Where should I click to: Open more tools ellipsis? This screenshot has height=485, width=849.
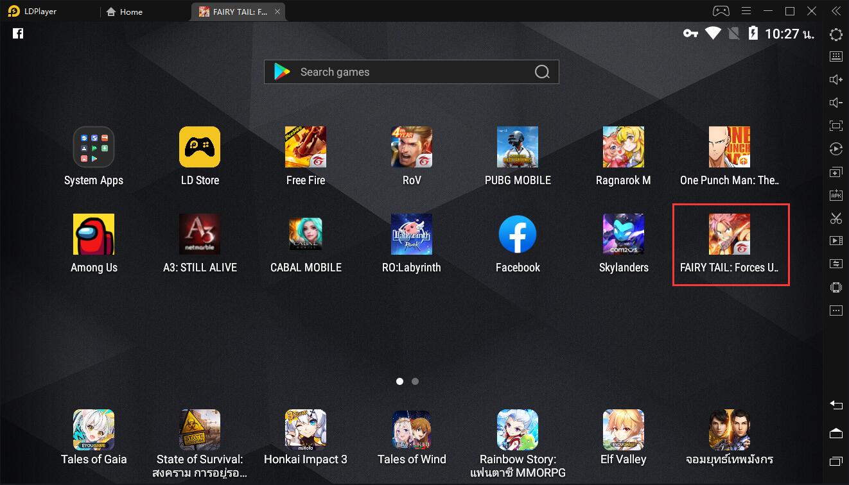[x=836, y=311]
